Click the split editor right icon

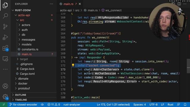(179, 4)
